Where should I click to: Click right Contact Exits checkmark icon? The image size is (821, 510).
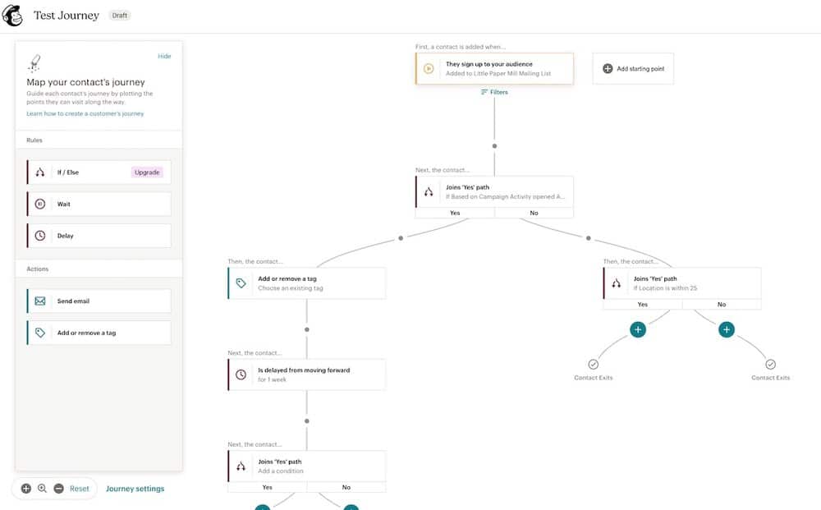(x=771, y=364)
